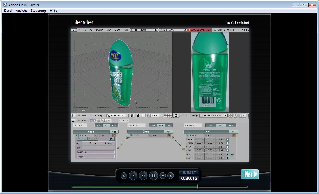Screen dimensions: 319x194
Task: Open the Datei menu
Action: click(8, 11)
